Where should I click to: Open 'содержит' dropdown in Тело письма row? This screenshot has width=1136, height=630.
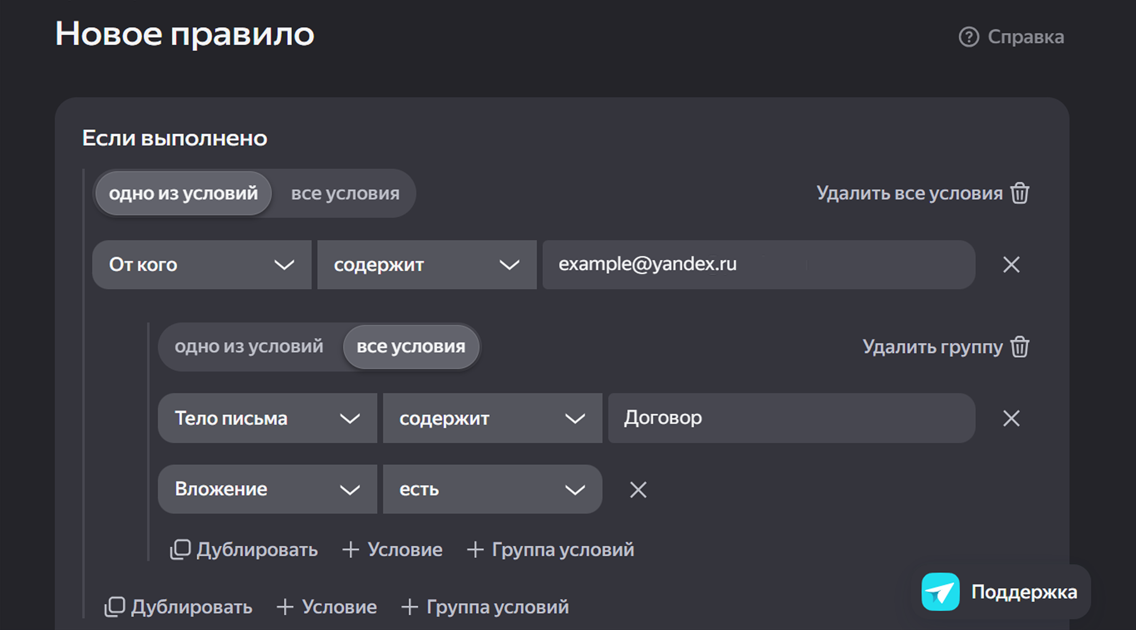(x=493, y=418)
